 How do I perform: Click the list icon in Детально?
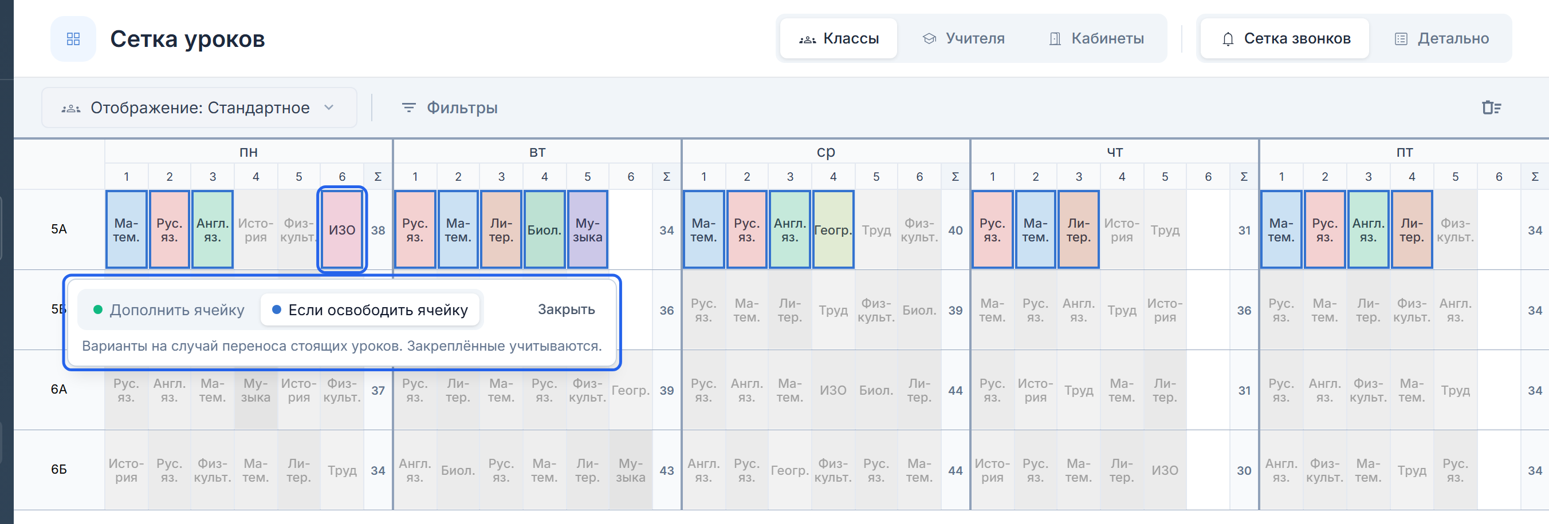1401,39
